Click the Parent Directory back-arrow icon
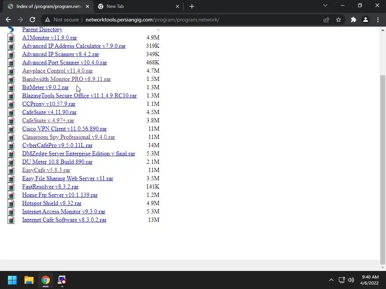 point(11,29)
